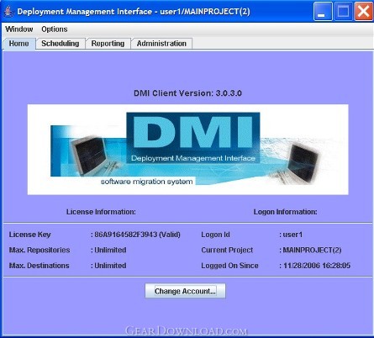Image resolution: width=374 pixels, height=338 pixels.
Task: Click the Logon Information heading
Action: click(x=286, y=212)
